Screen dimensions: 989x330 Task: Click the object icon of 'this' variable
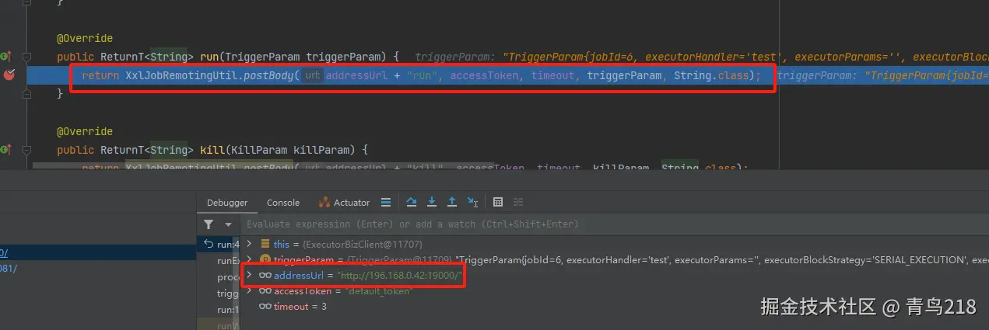pyautogui.click(x=265, y=245)
